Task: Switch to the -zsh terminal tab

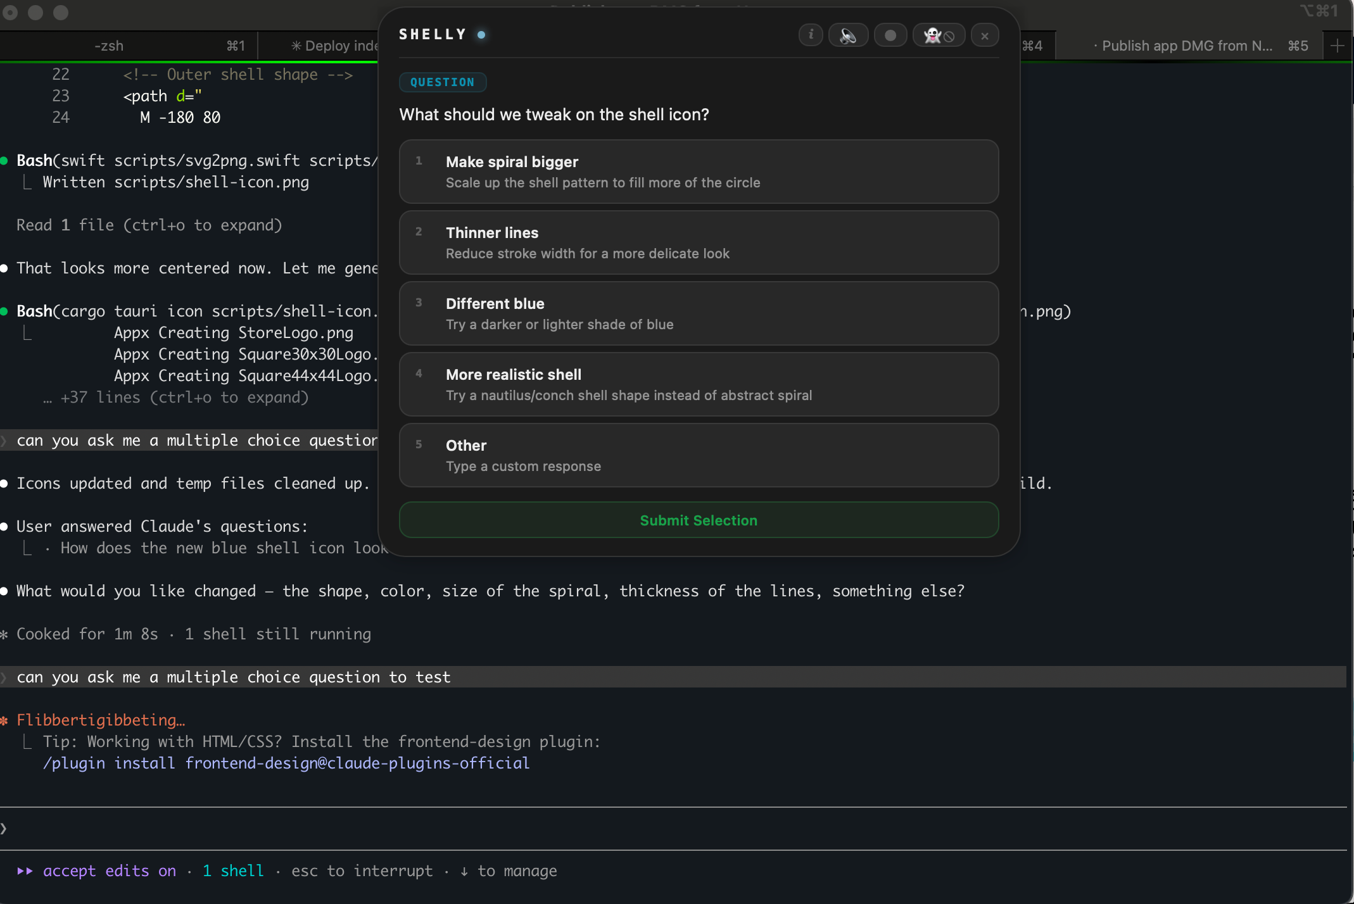Action: click(127, 46)
